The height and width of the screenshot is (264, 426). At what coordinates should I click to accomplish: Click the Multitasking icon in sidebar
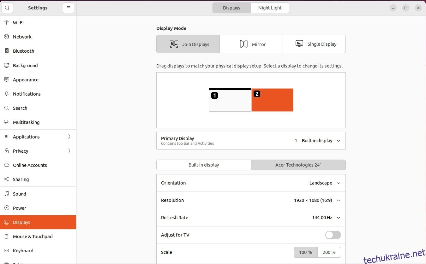coord(7,122)
